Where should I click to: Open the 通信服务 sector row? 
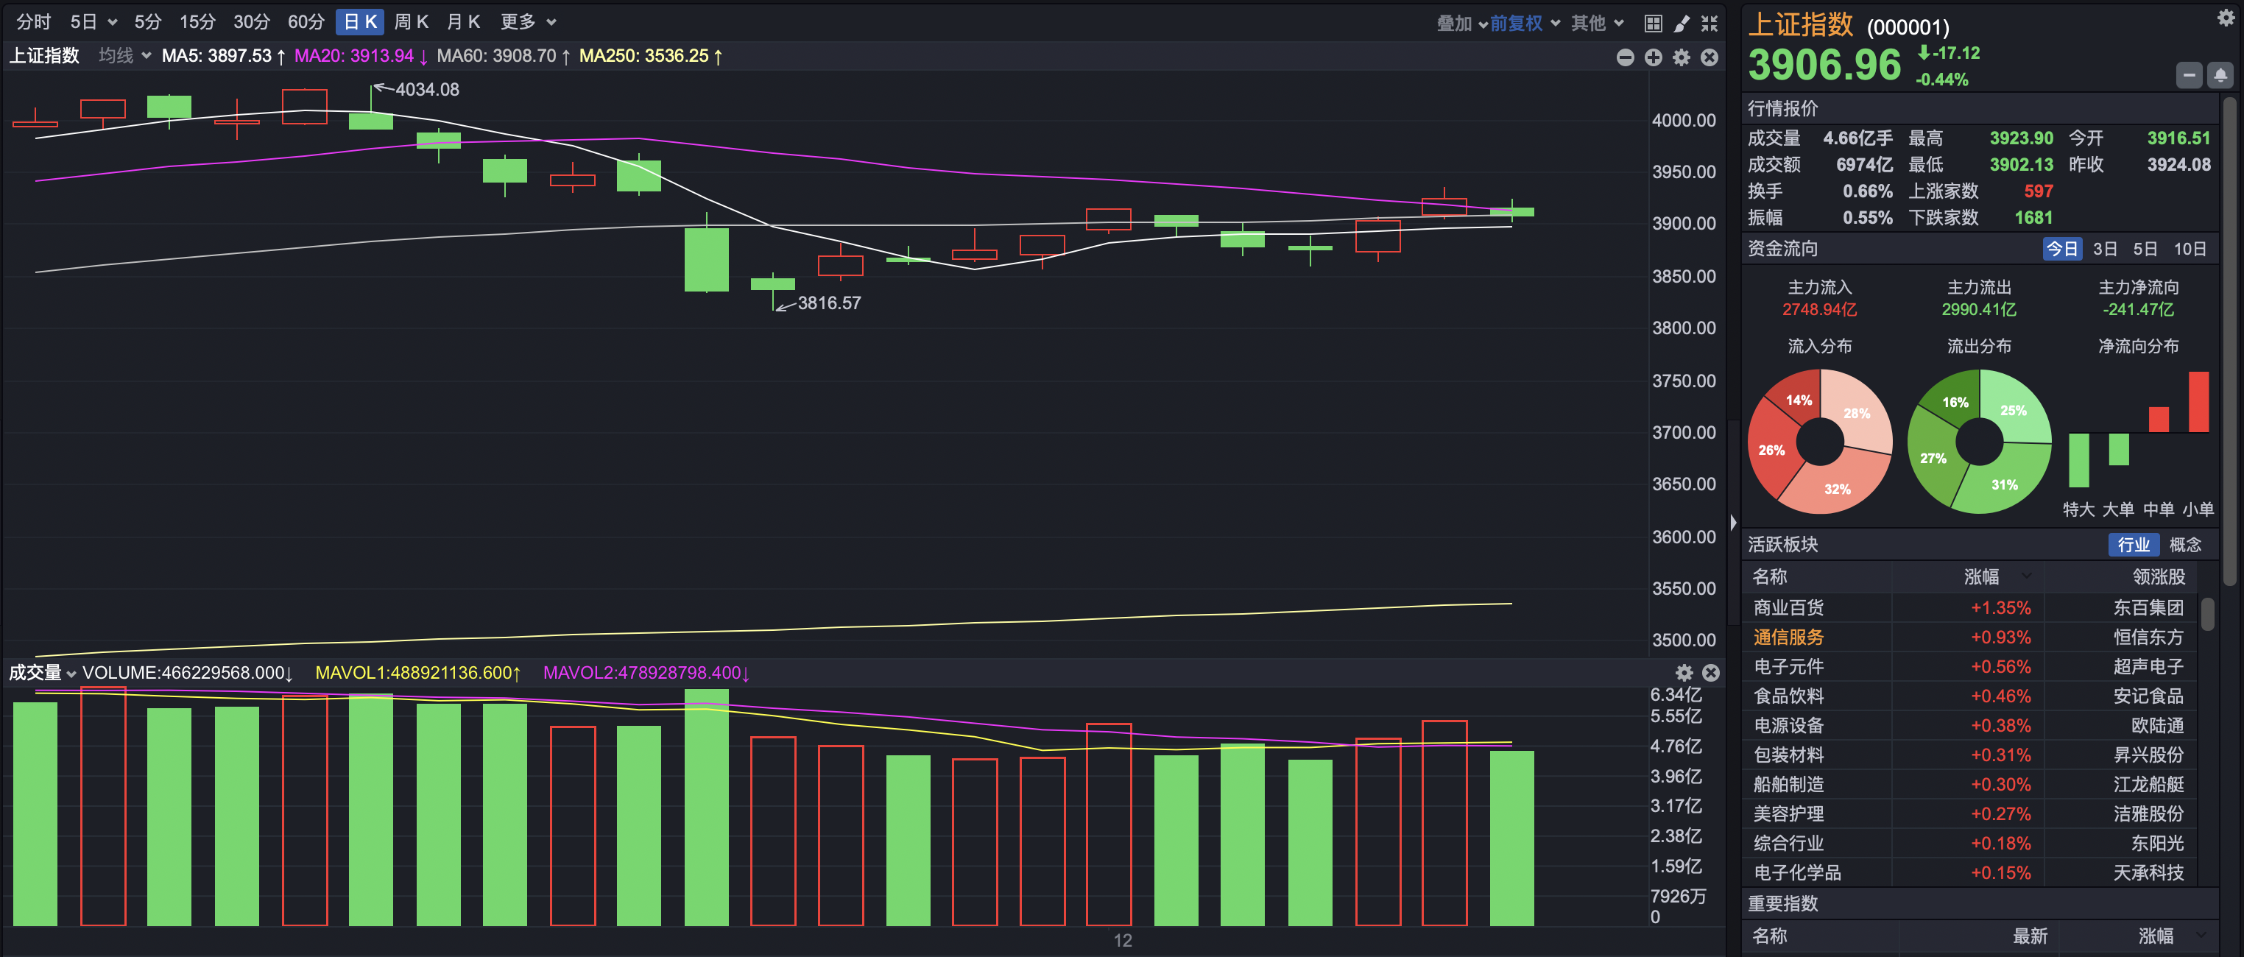click(x=1788, y=637)
